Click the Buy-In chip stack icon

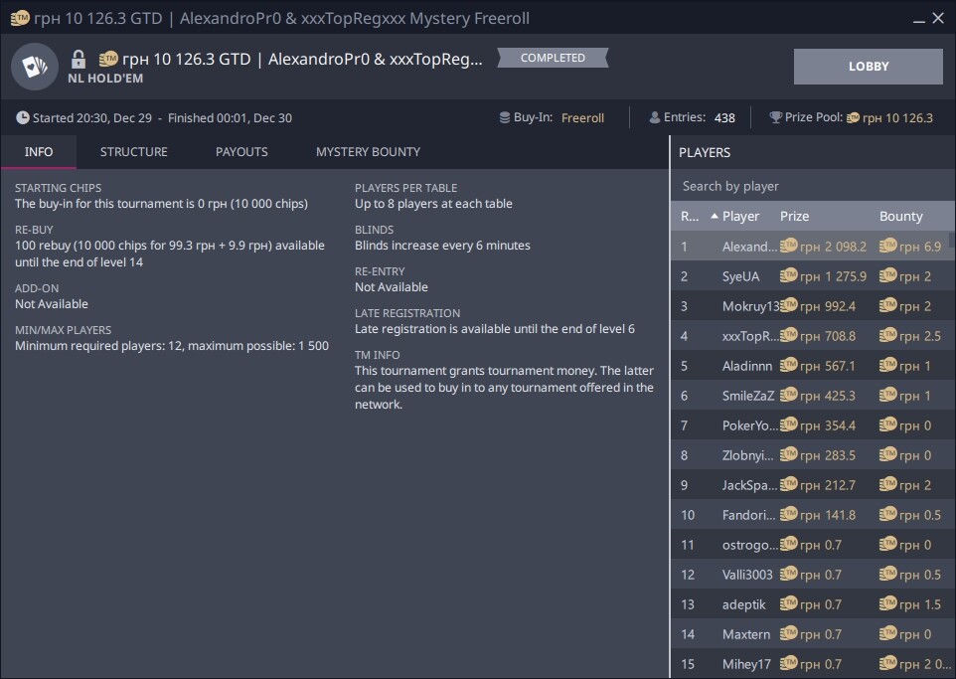click(x=505, y=117)
